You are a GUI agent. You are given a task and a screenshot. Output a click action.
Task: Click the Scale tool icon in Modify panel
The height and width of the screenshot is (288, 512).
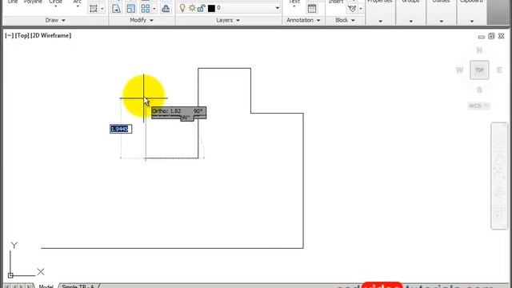(x=130, y=9)
